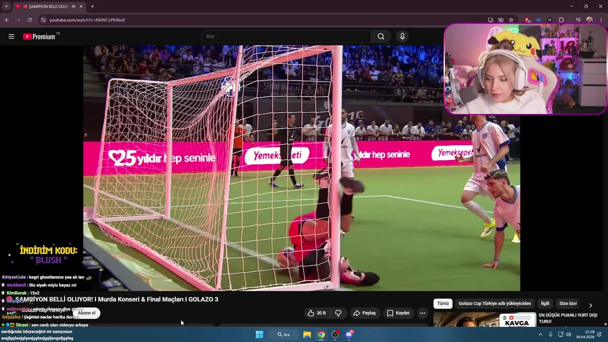This screenshot has height=342, width=608.
Task: Open the KAVGA recommended video thumbnail
Action: pyautogui.click(x=484, y=320)
